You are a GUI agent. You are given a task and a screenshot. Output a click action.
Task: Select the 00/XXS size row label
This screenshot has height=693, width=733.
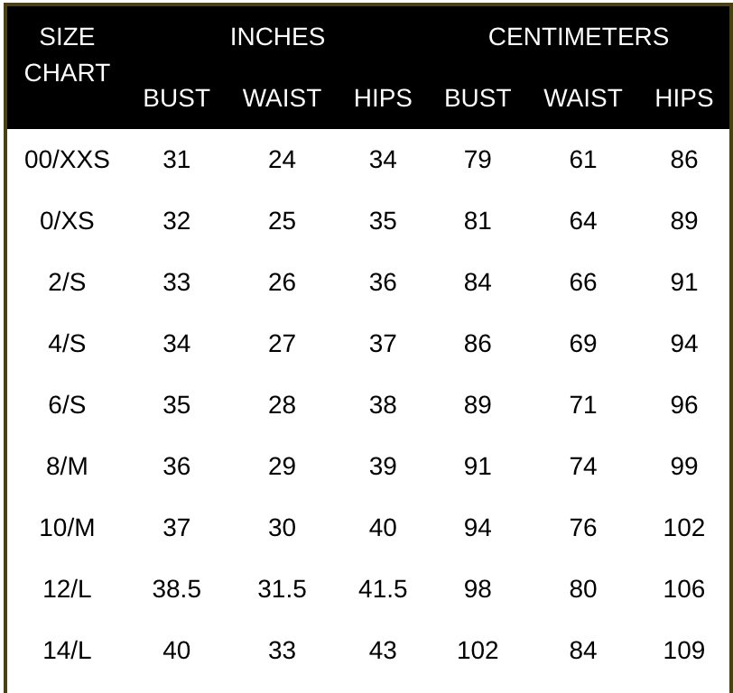click(67, 160)
